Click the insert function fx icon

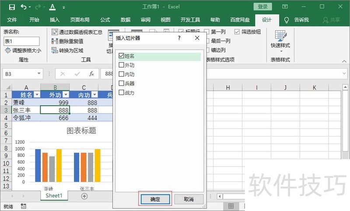pyautogui.click(x=91, y=74)
